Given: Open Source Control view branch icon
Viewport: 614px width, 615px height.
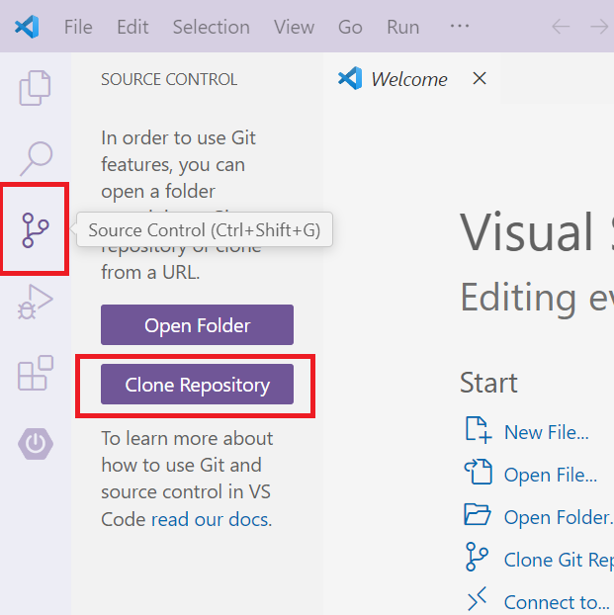Looking at the screenshot, I should 36,229.
